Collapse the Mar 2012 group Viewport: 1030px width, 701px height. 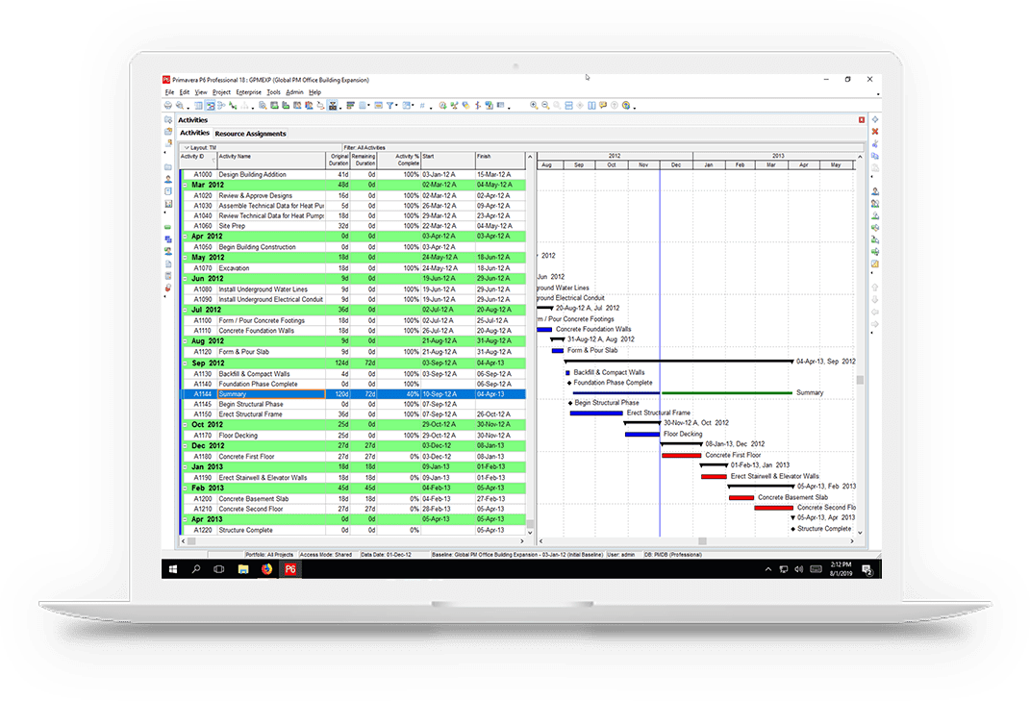pos(186,186)
